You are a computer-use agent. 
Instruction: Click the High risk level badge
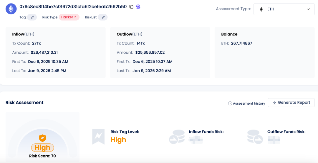42,147
